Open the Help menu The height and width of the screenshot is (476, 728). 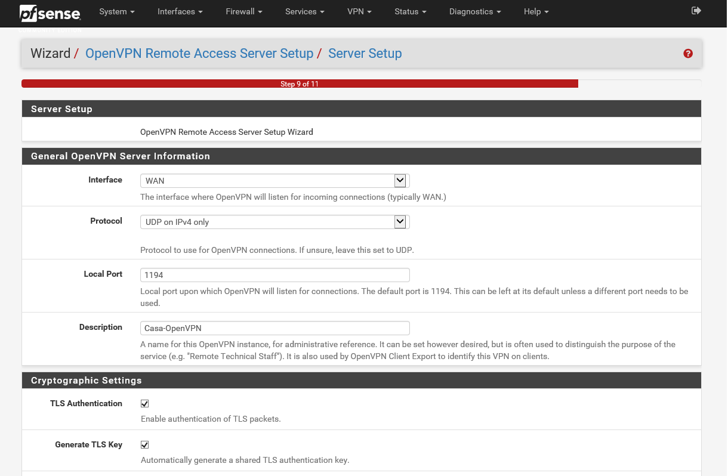point(536,11)
